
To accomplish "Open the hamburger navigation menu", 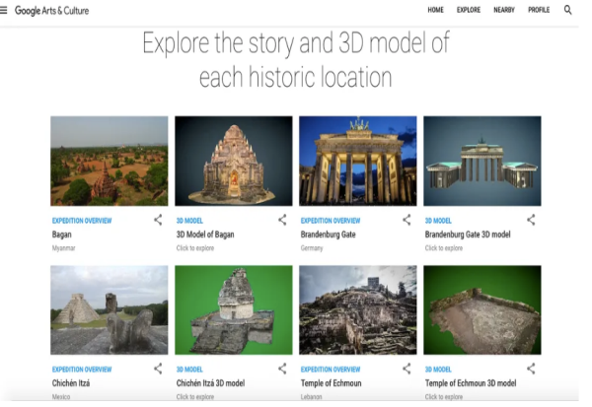I will click(x=5, y=10).
